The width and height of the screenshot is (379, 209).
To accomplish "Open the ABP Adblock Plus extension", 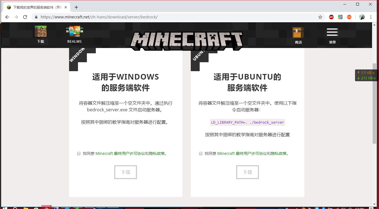I will click(x=331, y=17).
